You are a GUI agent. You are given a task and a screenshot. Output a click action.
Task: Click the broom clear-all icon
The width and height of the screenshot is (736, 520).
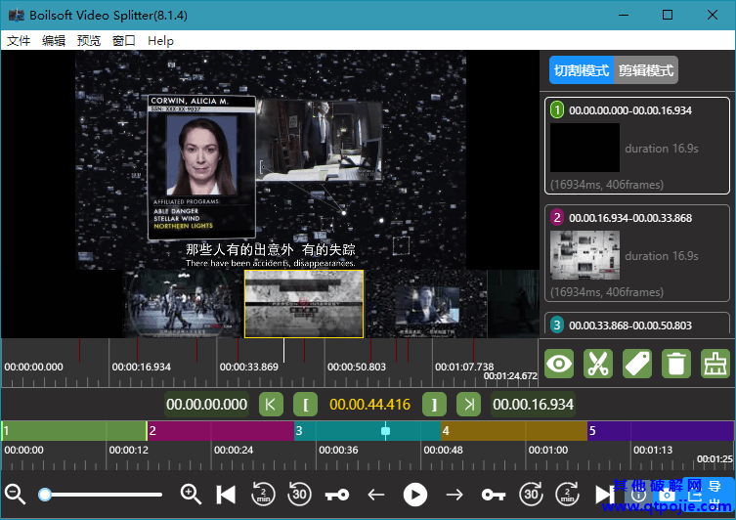tap(714, 364)
